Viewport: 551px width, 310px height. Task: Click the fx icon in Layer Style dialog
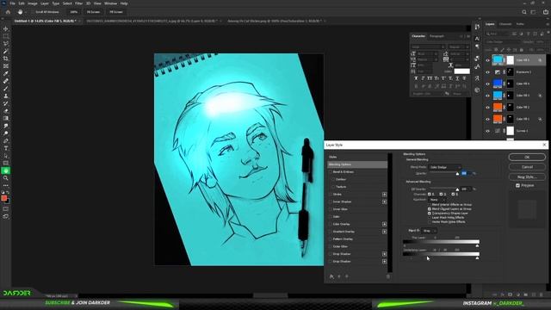pyautogui.click(x=331, y=276)
